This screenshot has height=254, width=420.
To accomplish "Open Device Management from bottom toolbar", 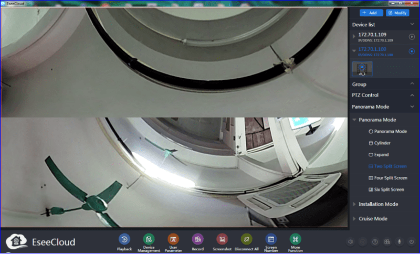I will coord(149,240).
